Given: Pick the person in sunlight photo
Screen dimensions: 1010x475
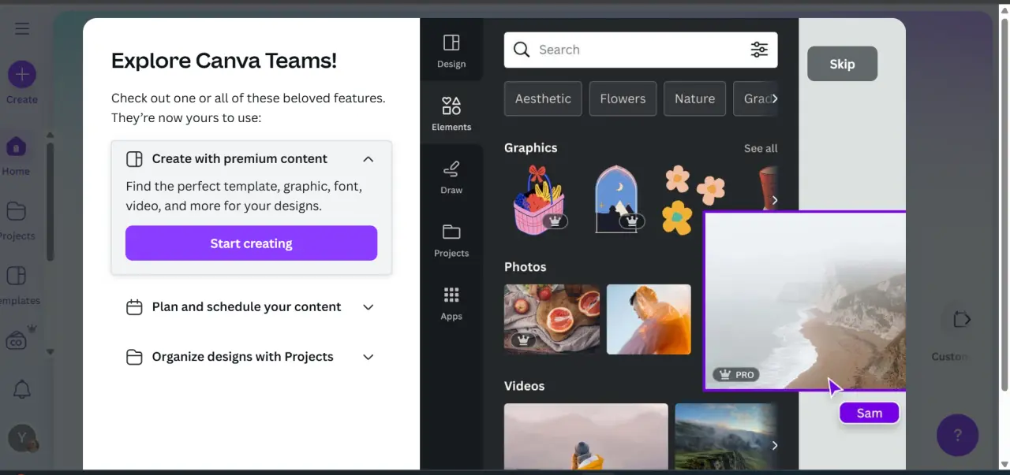Looking at the screenshot, I should 649,319.
